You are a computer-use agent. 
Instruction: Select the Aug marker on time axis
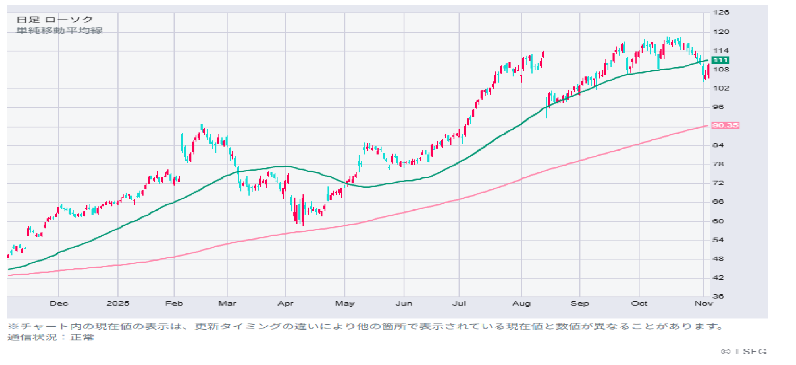click(521, 304)
